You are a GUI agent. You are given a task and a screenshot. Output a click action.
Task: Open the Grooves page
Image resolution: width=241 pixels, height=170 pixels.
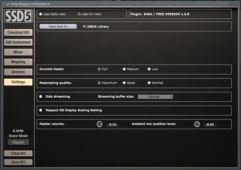point(18,72)
